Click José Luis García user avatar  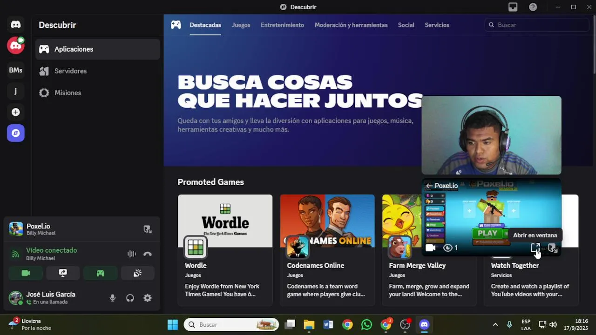pyautogui.click(x=16, y=298)
